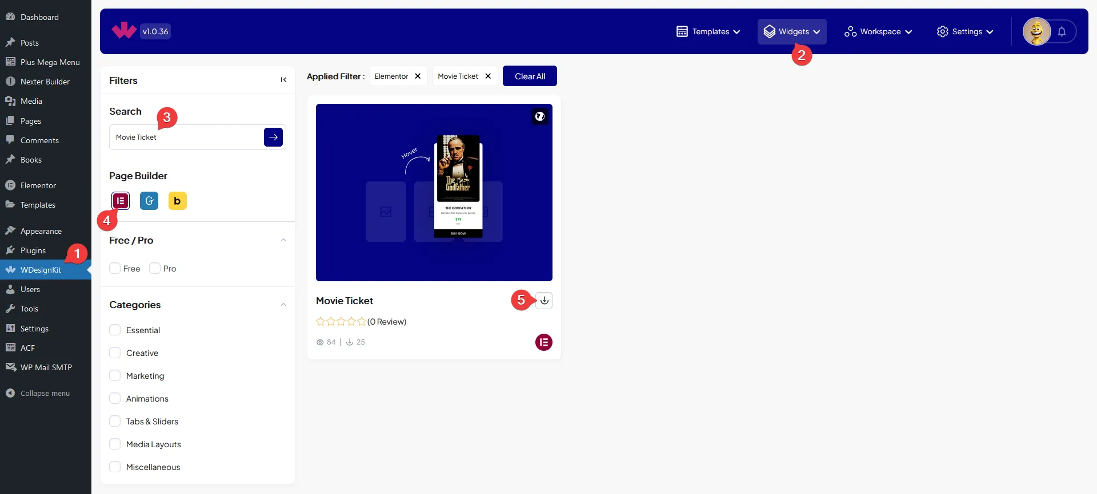
Task: Check the Essential category
Action: (x=115, y=330)
